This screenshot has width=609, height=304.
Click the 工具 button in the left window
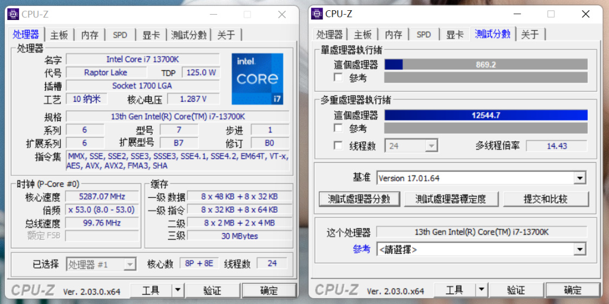[x=150, y=289]
